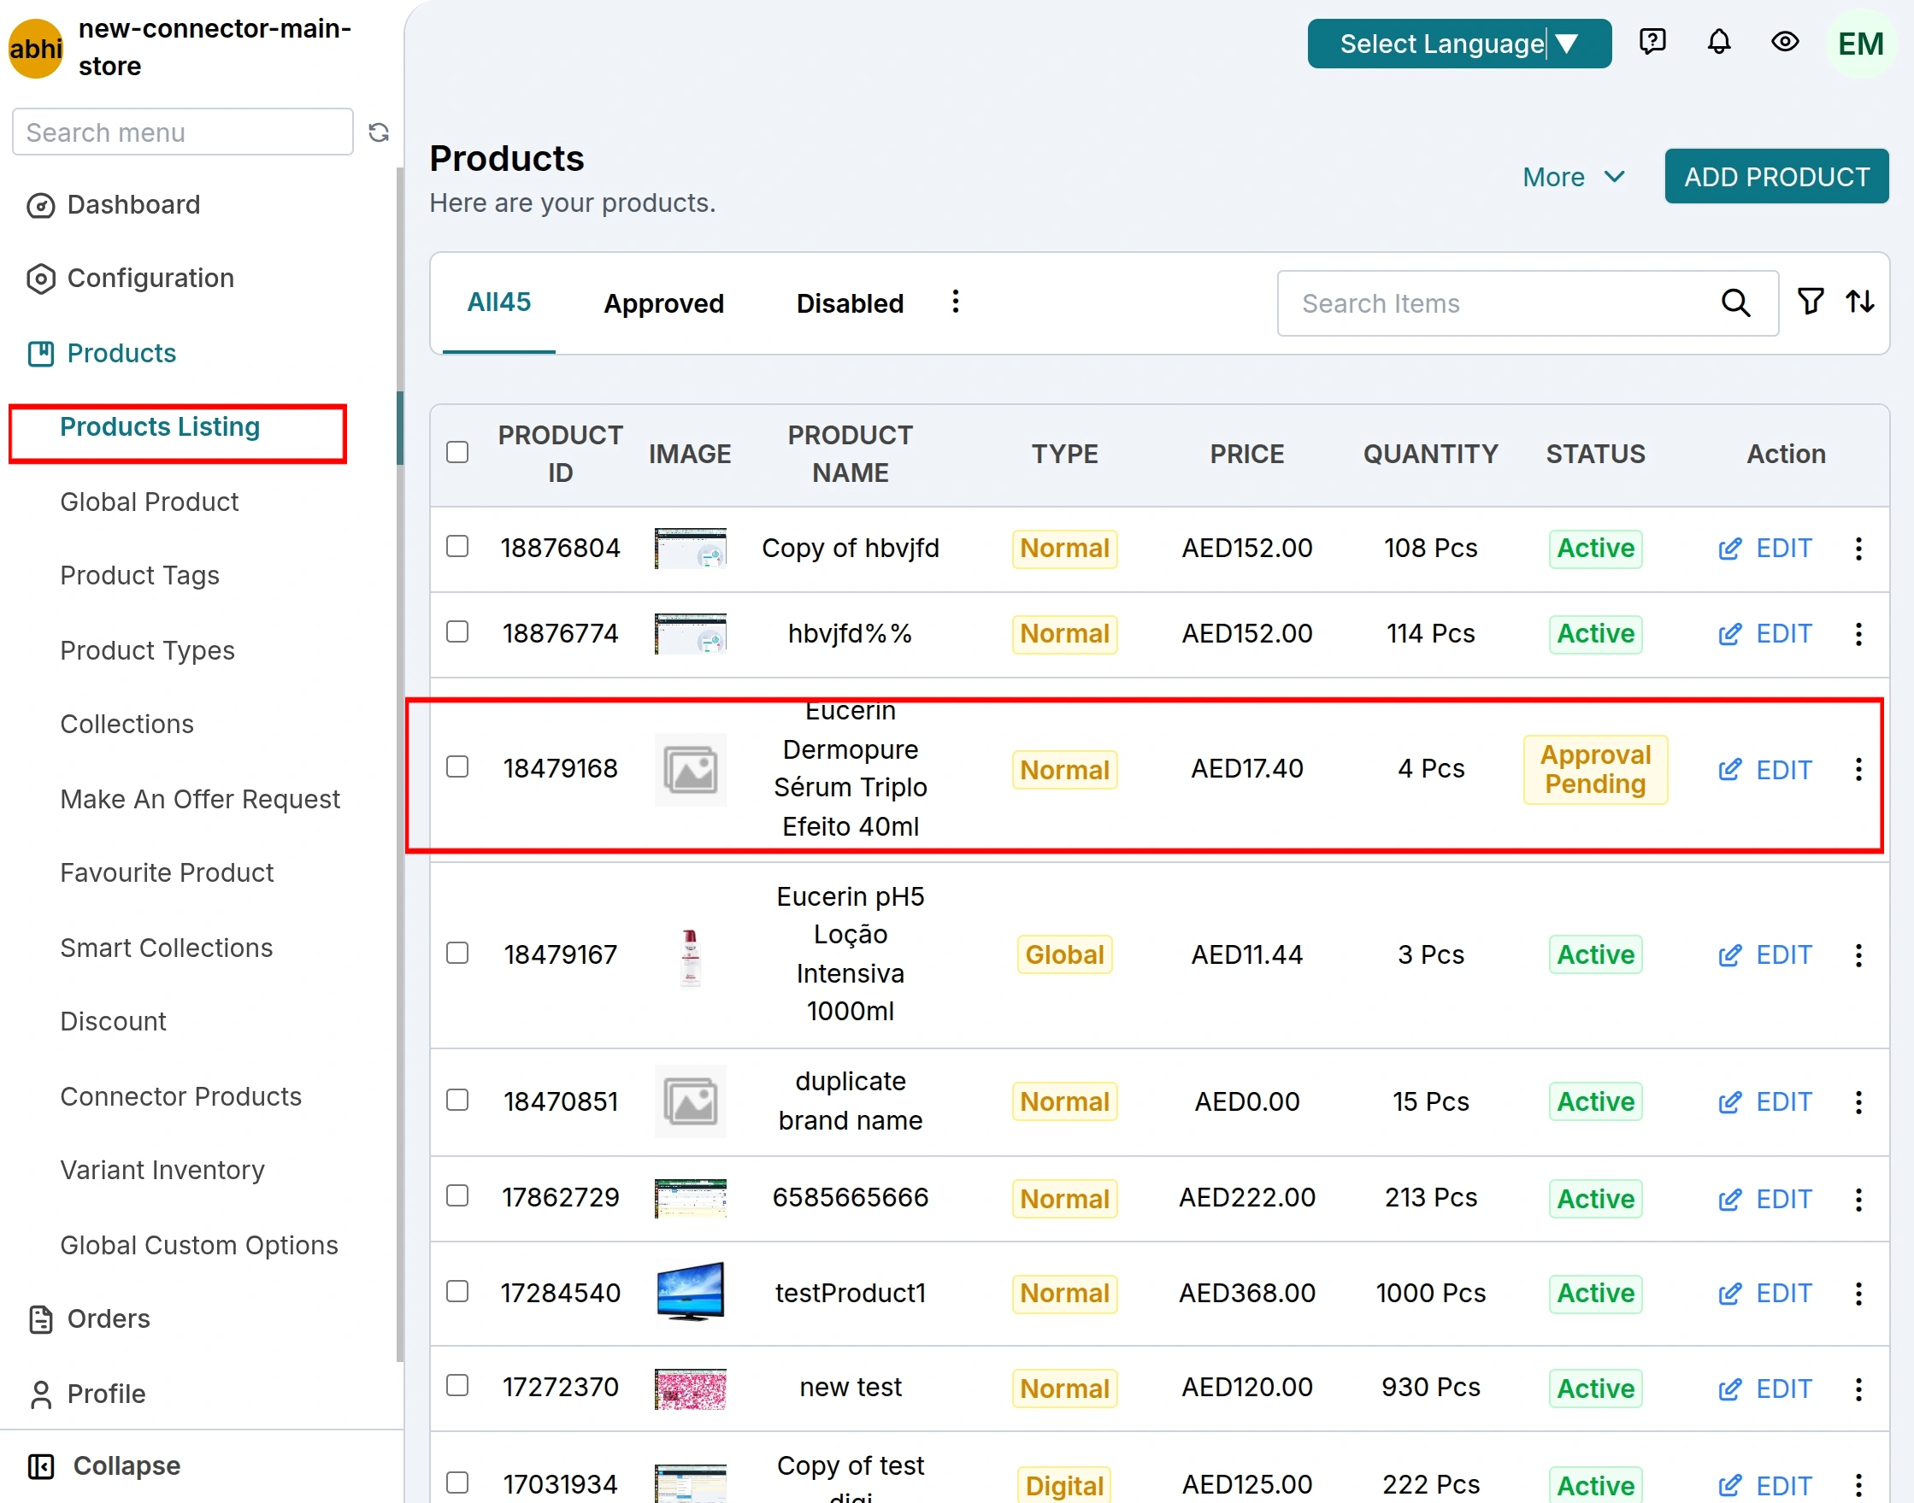The image size is (1914, 1503).
Task: Edit the Approval Pending product
Action: pyautogui.click(x=1764, y=770)
